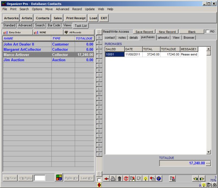Open the Advanced menu in the menu bar
Viewport: 218px width, 188px height.
63,9
